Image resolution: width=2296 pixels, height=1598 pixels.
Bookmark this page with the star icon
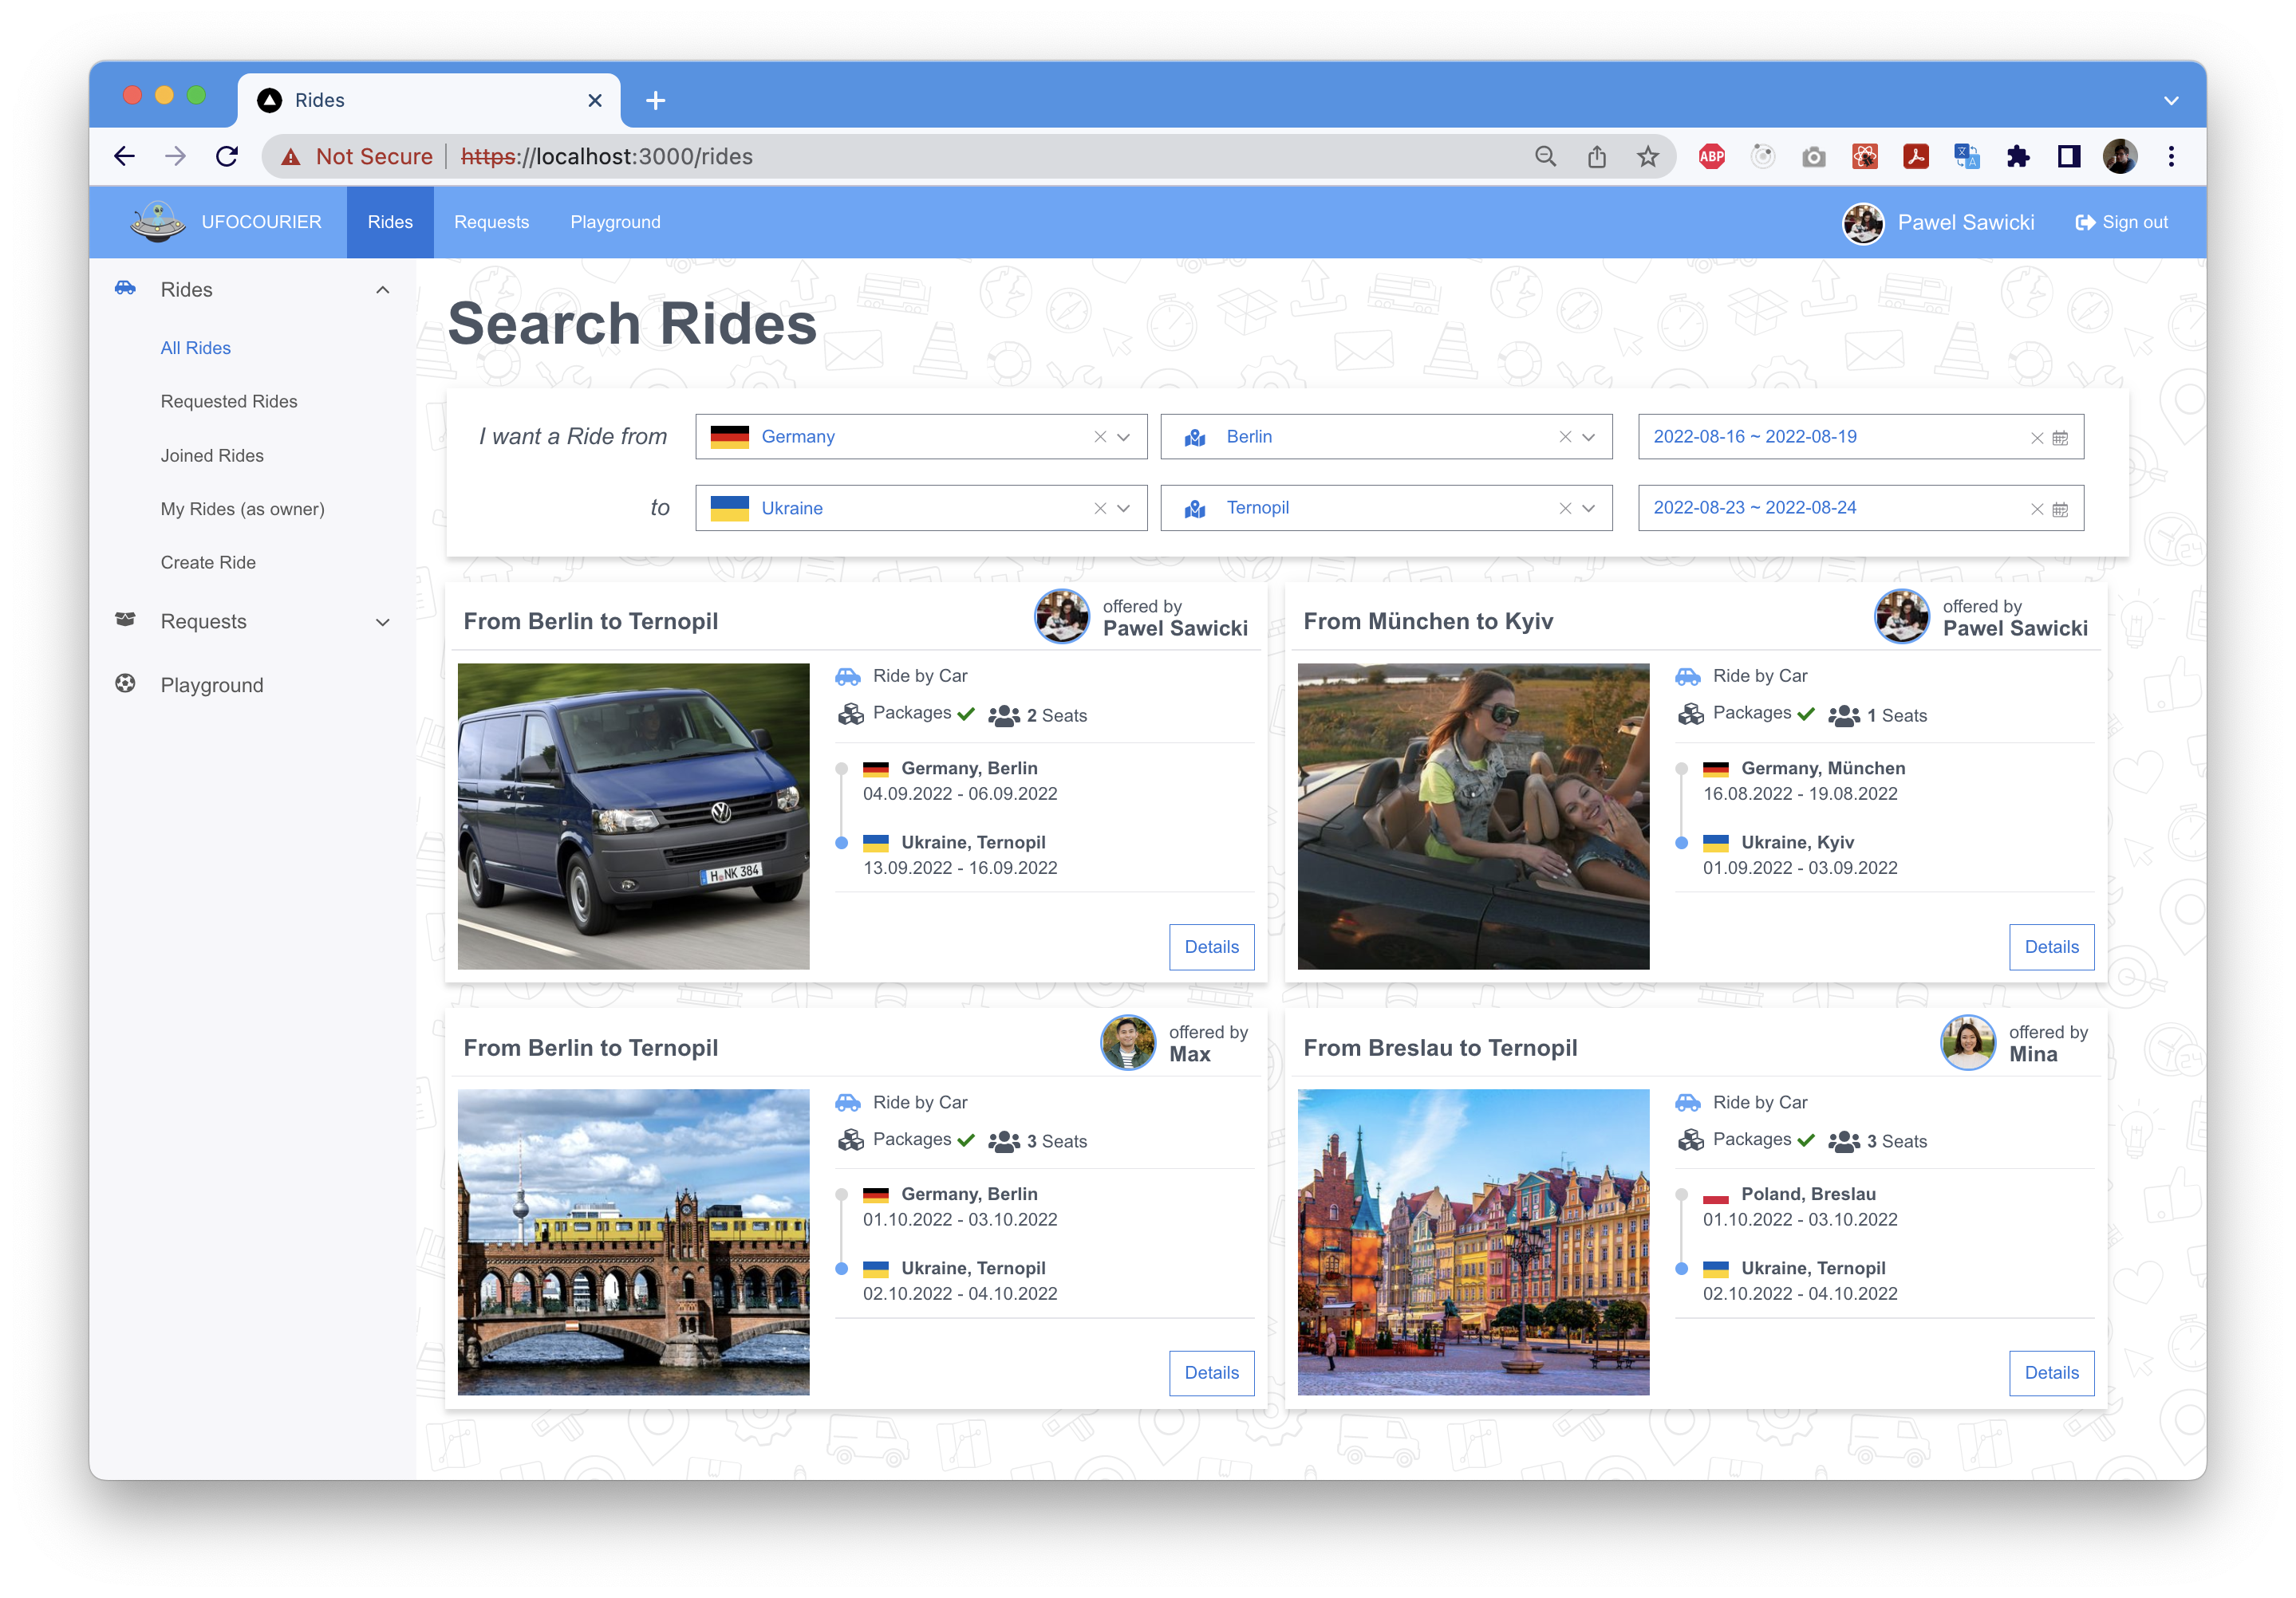click(1647, 157)
